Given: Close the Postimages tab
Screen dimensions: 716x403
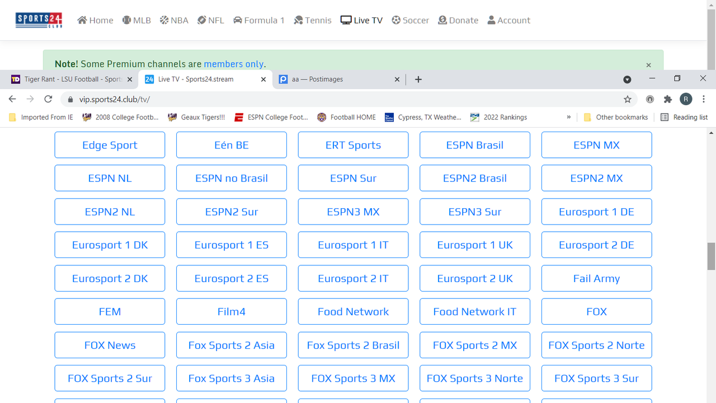Looking at the screenshot, I should pos(397,79).
